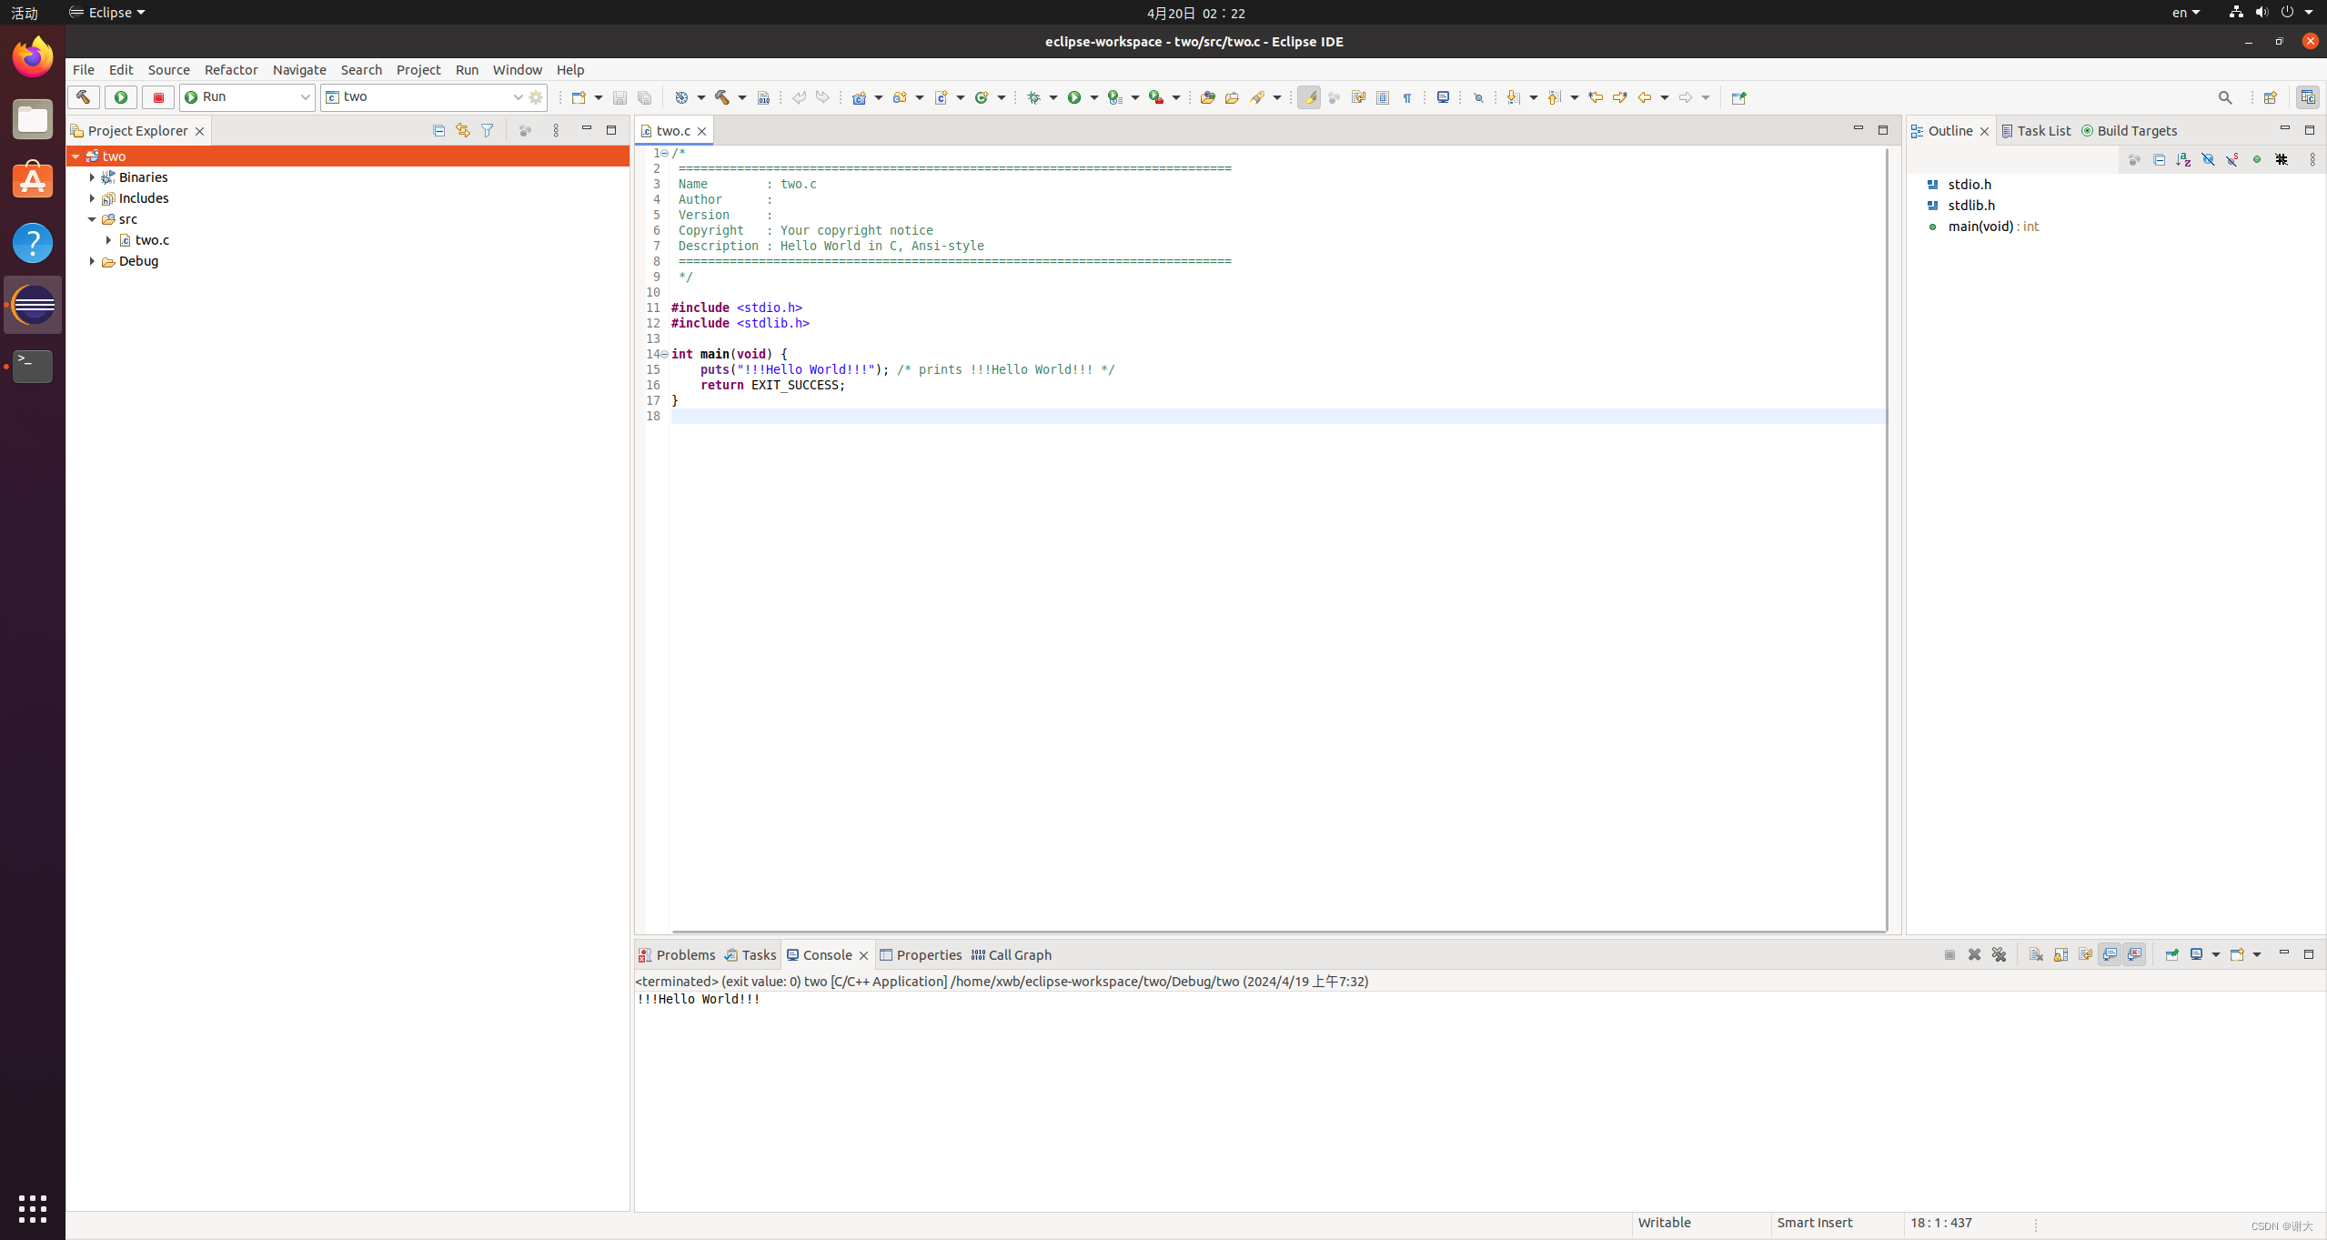Select the Debug launch icon on toolbar
Image resolution: width=2327 pixels, height=1240 pixels.
[x=1034, y=97]
